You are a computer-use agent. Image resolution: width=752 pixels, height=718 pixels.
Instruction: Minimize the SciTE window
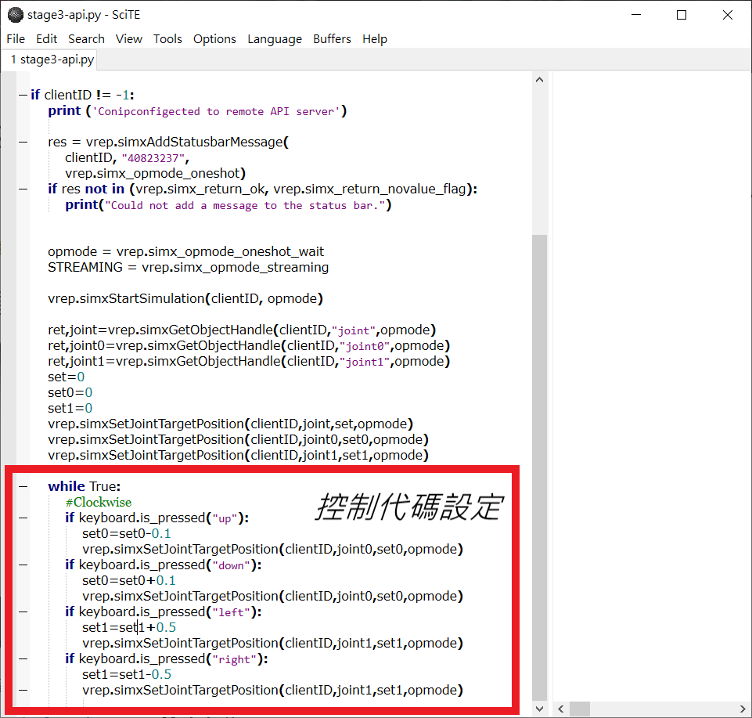click(636, 15)
